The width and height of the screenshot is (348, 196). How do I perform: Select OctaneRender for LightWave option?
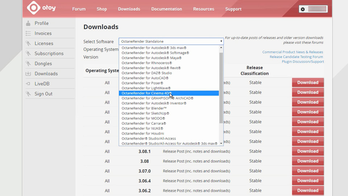169,88
